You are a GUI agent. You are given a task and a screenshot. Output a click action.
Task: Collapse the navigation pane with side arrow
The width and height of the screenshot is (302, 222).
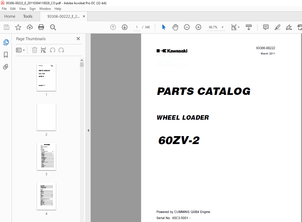coord(88,130)
